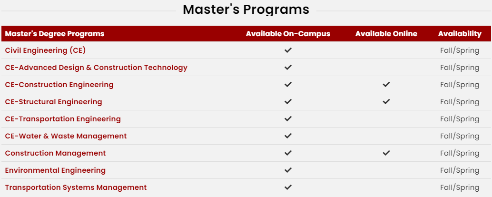Click the online checkmark for CE-Structural Engineering
The height and width of the screenshot is (197, 492).
(x=386, y=102)
